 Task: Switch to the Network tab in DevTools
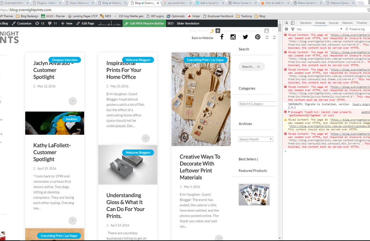click(347, 23)
